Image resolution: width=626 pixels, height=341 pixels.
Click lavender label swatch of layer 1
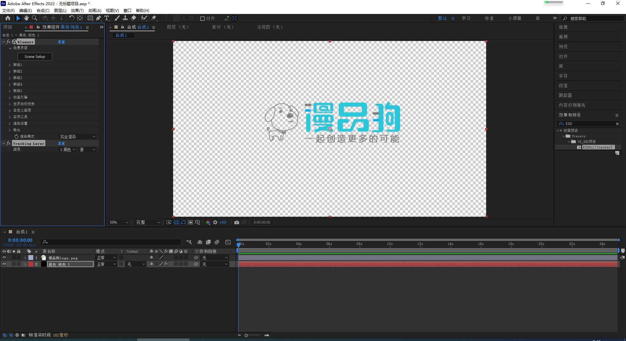(31, 258)
